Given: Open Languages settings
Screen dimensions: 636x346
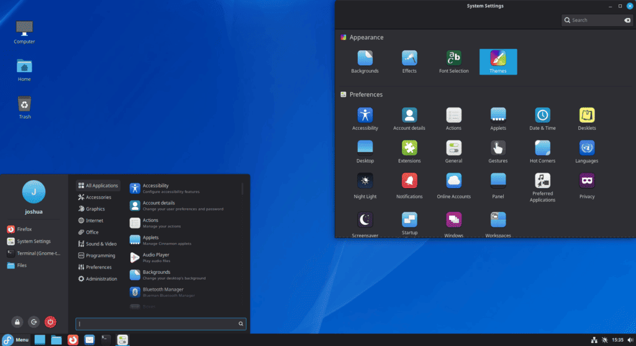Looking at the screenshot, I should coord(587,152).
